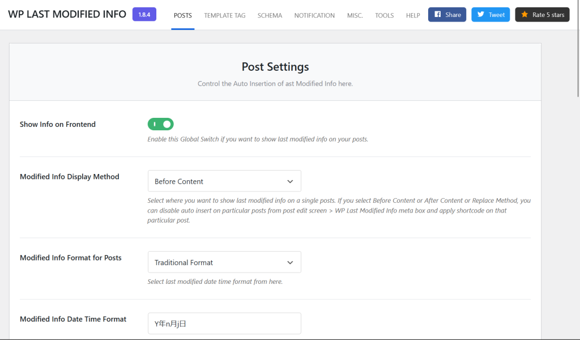Open the Template Tag tab
The height and width of the screenshot is (340, 580).
pyautogui.click(x=224, y=15)
